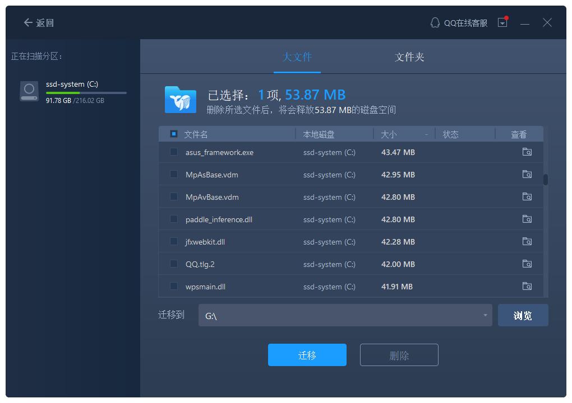This screenshot has width=572, height=403.
Task: Click the 浏览 browse button
Action: [x=523, y=316]
